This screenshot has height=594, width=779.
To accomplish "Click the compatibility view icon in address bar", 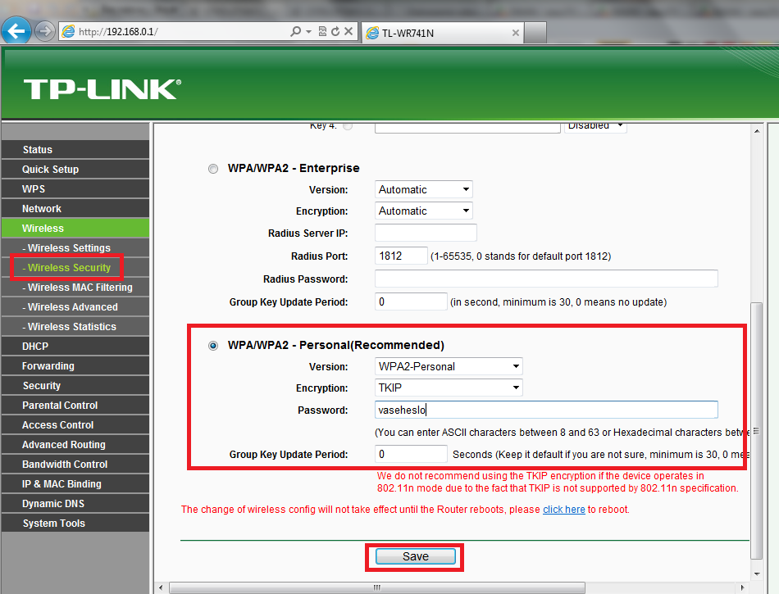I will point(322,31).
